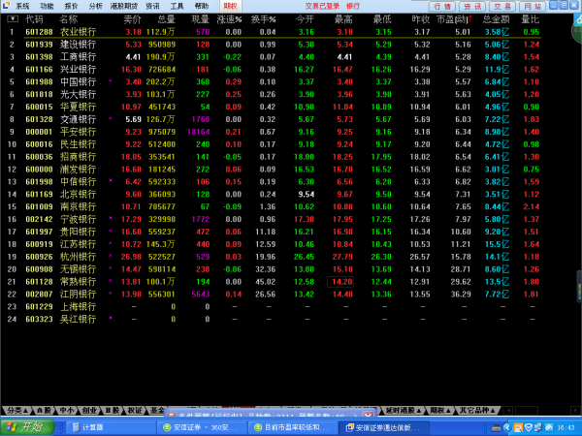Click the 交易 button at top right
This screenshot has width=582, height=436.
tap(502, 7)
